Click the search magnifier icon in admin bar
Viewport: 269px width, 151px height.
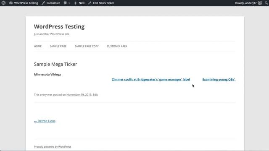(266, 3)
